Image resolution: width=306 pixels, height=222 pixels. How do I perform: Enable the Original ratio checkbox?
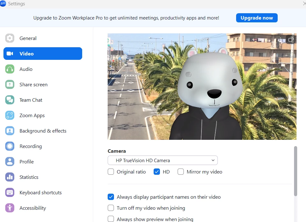(111, 172)
